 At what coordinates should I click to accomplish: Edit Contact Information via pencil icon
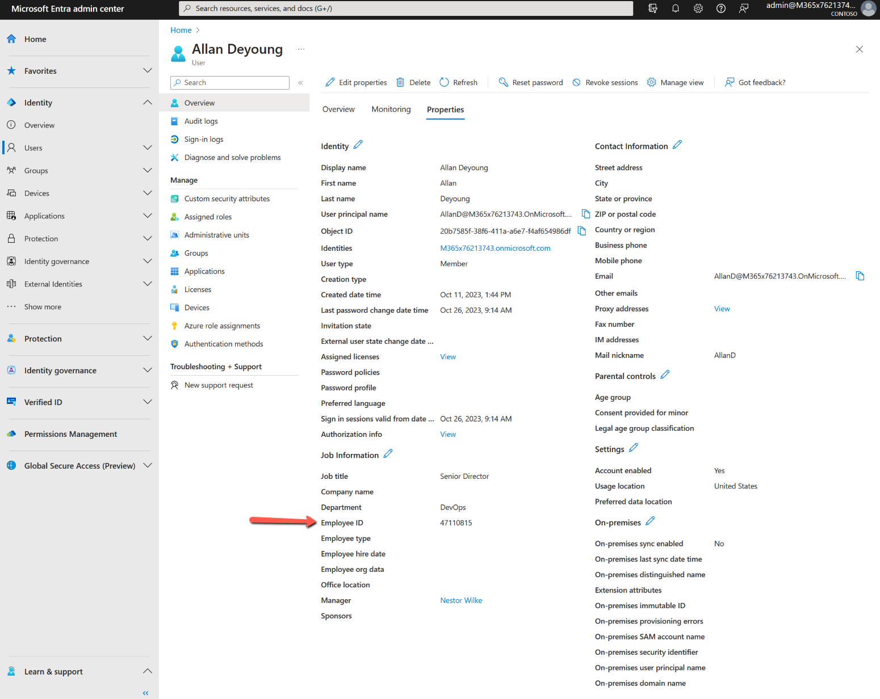(677, 145)
